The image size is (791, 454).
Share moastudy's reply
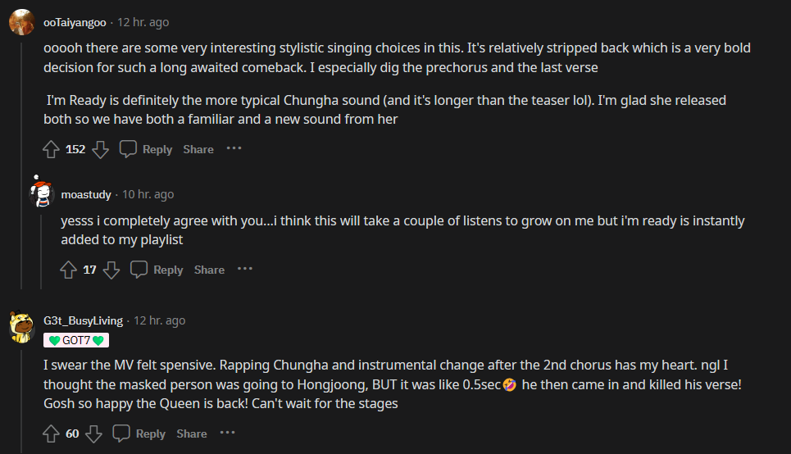click(209, 270)
